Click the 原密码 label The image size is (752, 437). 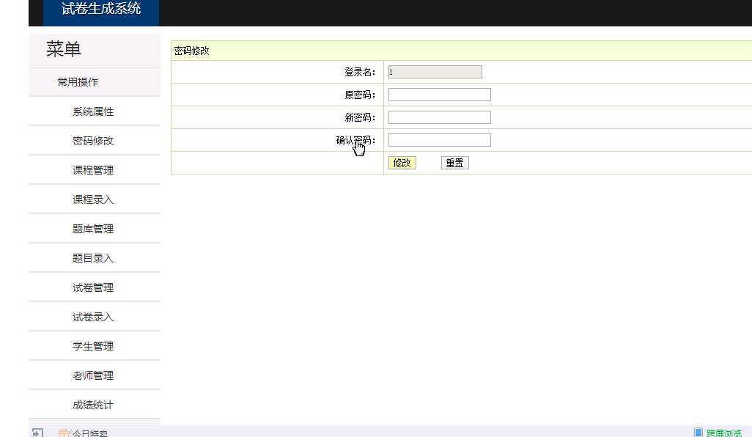360,95
